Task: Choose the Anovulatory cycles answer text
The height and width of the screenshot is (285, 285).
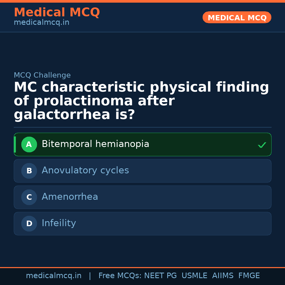Action: [x=85, y=170]
